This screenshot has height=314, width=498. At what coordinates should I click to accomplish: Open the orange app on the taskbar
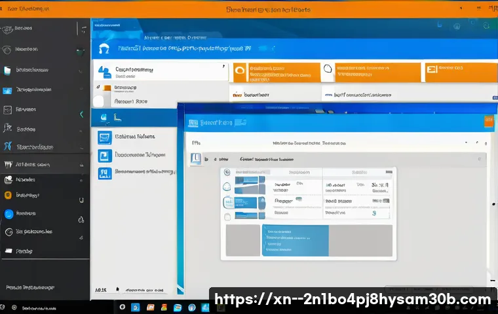pyautogui.click(x=151, y=306)
